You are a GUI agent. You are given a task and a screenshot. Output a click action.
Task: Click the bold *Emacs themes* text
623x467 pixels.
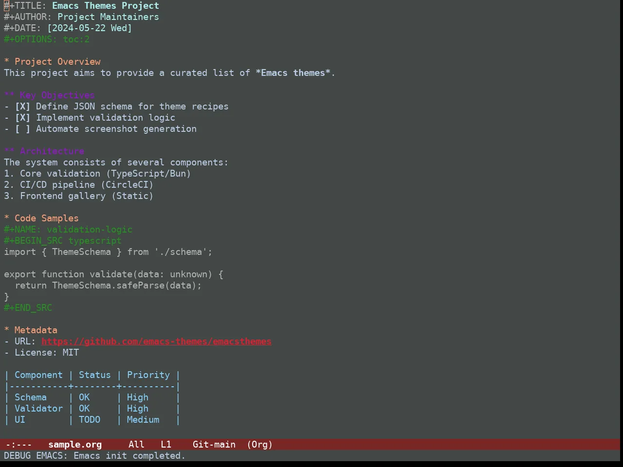[x=293, y=73]
